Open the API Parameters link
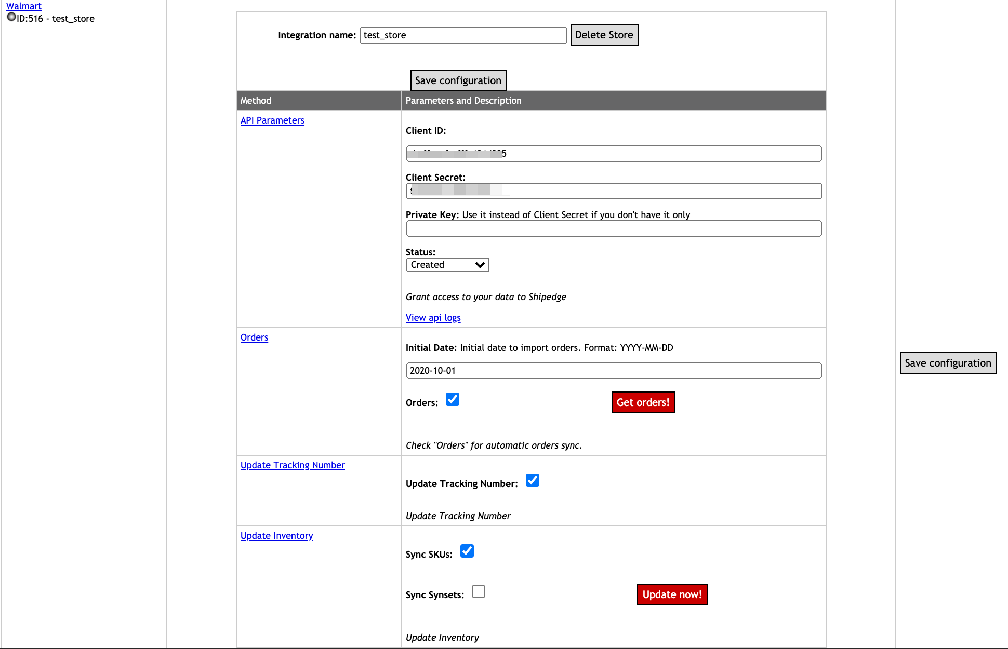 [272, 120]
